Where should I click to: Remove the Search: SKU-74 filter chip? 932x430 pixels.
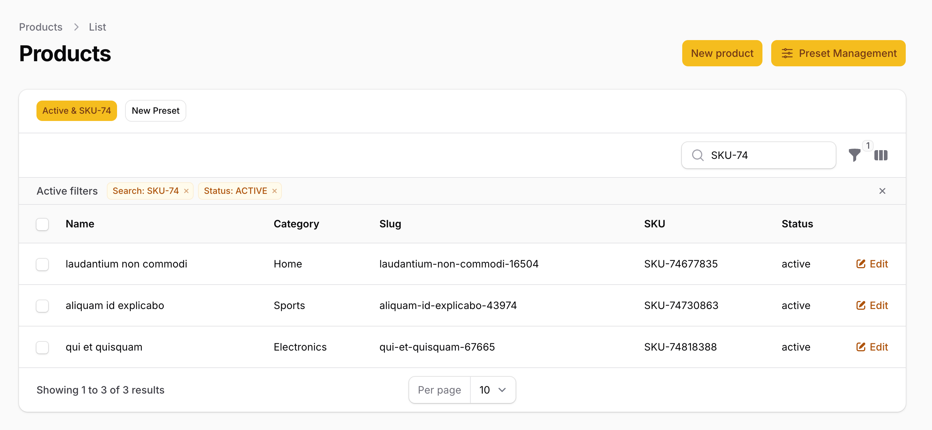tap(186, 191)
